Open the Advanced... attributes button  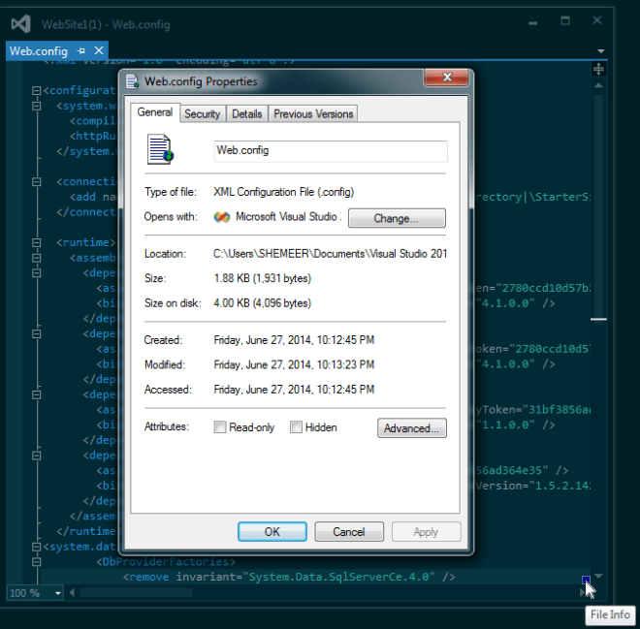point(412,428)
